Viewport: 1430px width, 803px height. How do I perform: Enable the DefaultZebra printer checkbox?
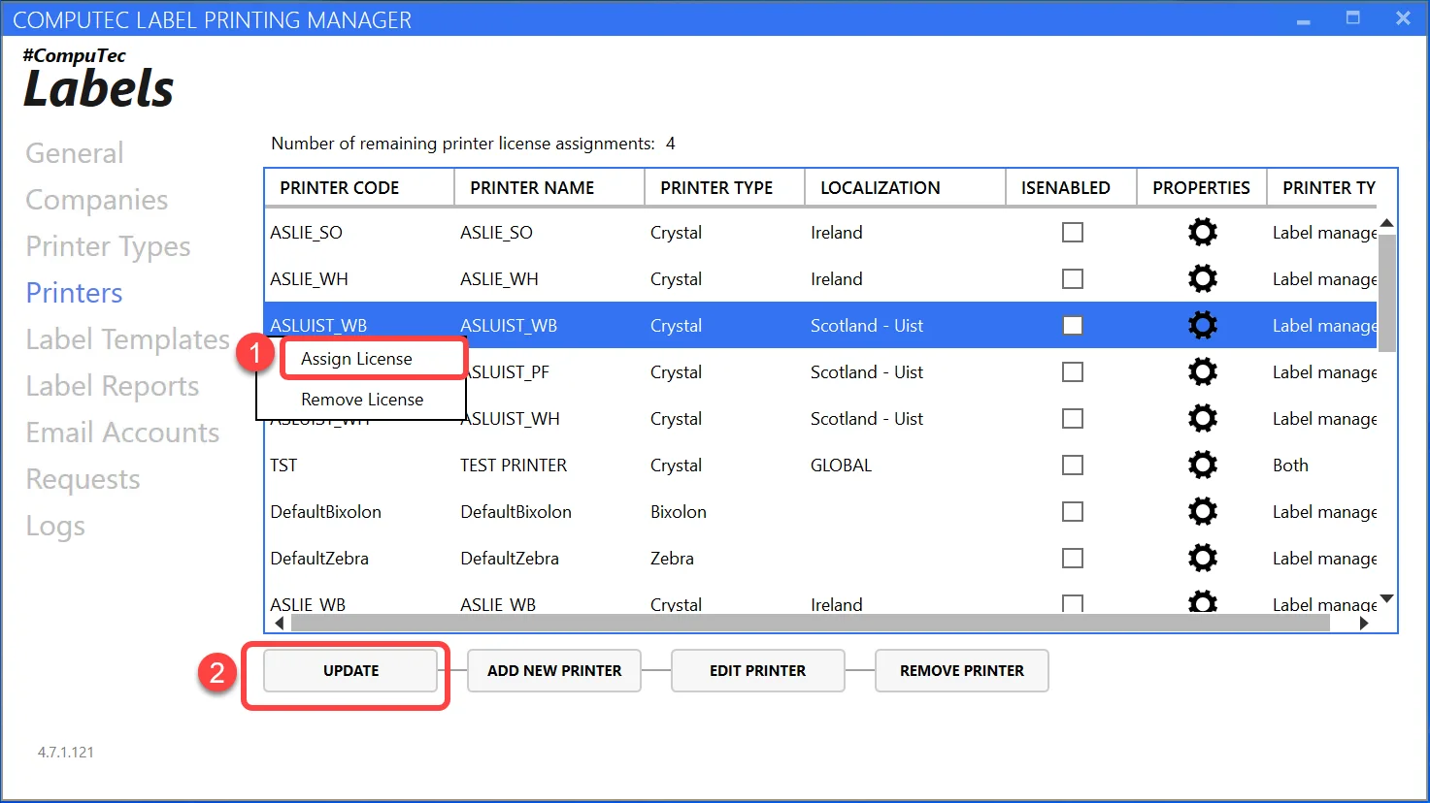click(x=1072, y=558)
